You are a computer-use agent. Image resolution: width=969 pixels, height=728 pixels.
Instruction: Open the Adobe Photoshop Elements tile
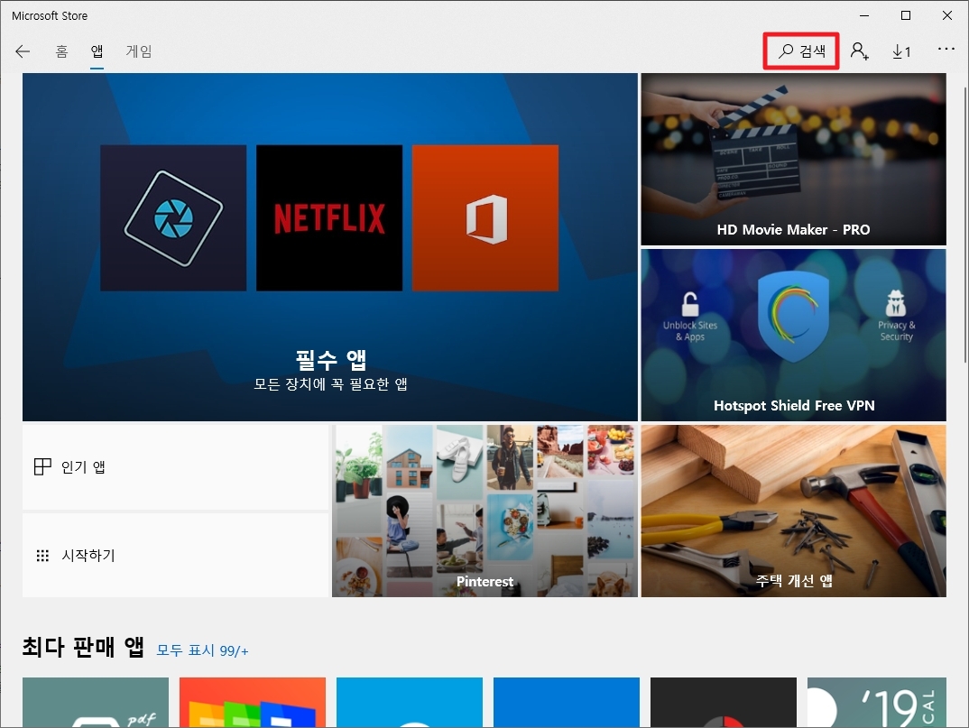click(x=173, y=218)
